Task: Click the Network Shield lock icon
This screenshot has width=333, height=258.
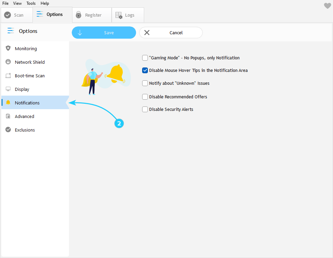Action: point(8,62)
